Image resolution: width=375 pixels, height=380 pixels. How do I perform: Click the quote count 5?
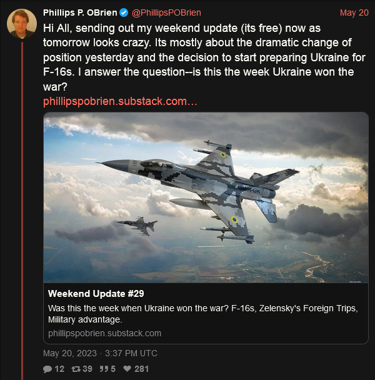pyautogui.click(x=113, y=369)
